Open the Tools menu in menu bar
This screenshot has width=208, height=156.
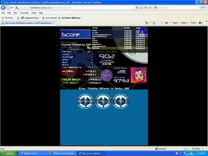point(34,13)
